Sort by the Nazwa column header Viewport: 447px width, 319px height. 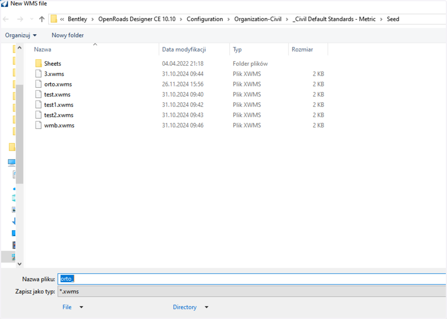pos(42,49)
